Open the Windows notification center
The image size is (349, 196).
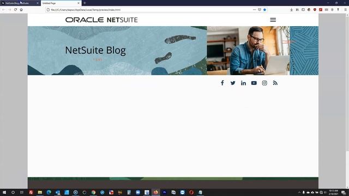click(344, 192)
